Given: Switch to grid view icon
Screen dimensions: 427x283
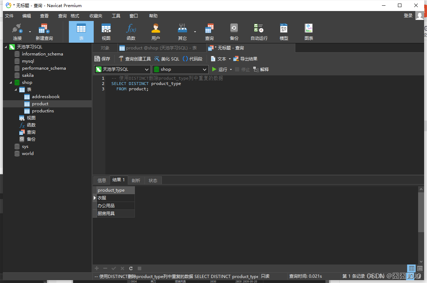Looking at the screenshot, I should 411,268.
